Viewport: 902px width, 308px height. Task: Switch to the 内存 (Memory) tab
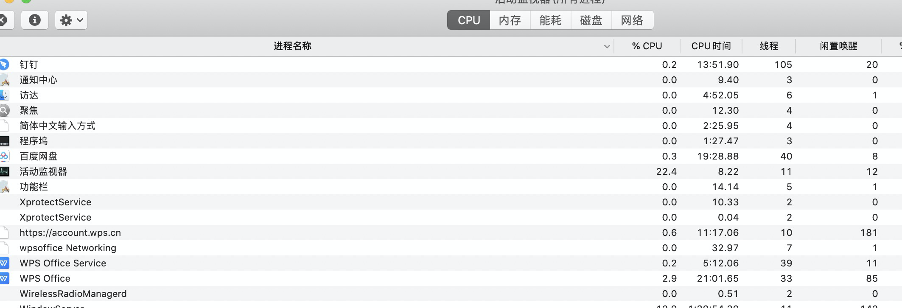pyautogui.click(x=510, y=20)
